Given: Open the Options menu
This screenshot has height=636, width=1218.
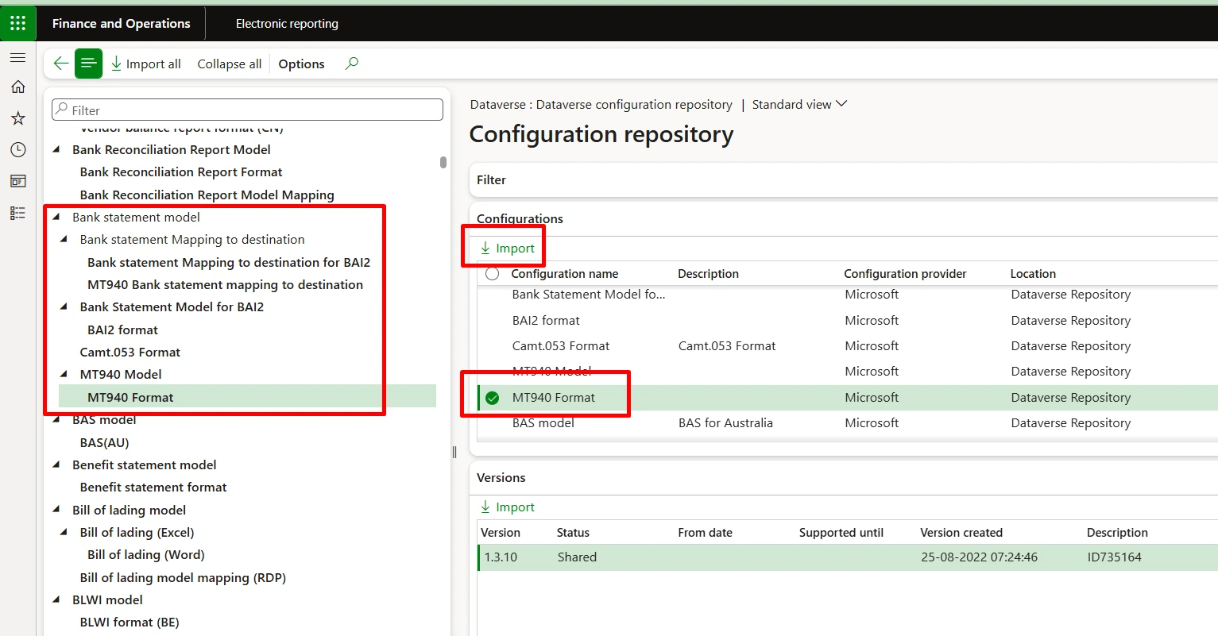Looking at the screenshot, I should (x=301, y=64).
